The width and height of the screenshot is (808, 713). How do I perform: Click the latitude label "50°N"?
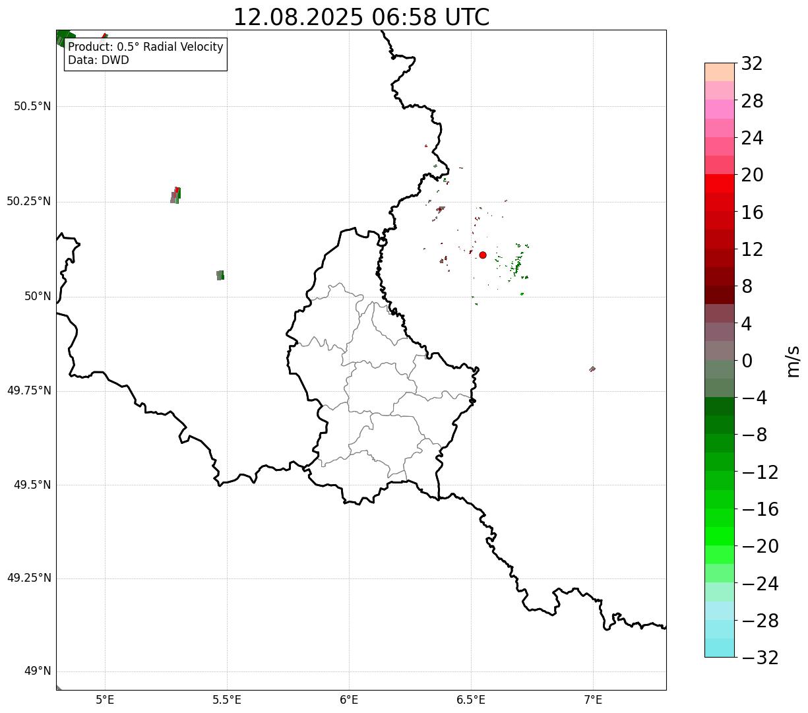tap(38, 296)
